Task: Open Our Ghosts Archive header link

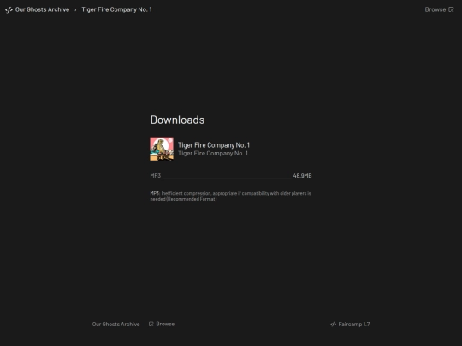Action: 42,9
